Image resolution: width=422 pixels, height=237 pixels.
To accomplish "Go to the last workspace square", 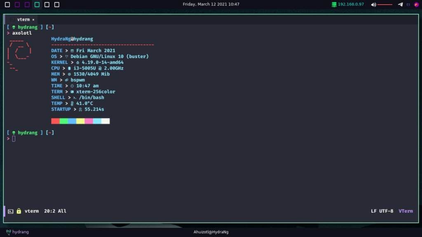I will click(x=57, y=5).
